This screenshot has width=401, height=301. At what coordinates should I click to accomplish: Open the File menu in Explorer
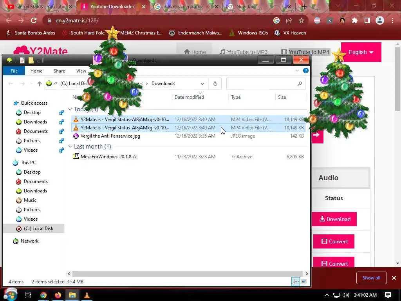point(14,71)
